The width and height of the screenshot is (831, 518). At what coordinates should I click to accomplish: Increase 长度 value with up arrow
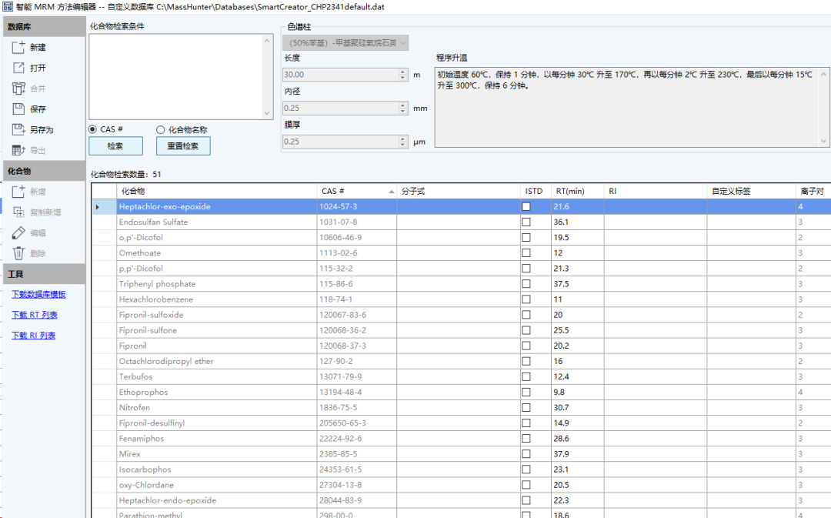pyautogui.click(x=402, y=72)
